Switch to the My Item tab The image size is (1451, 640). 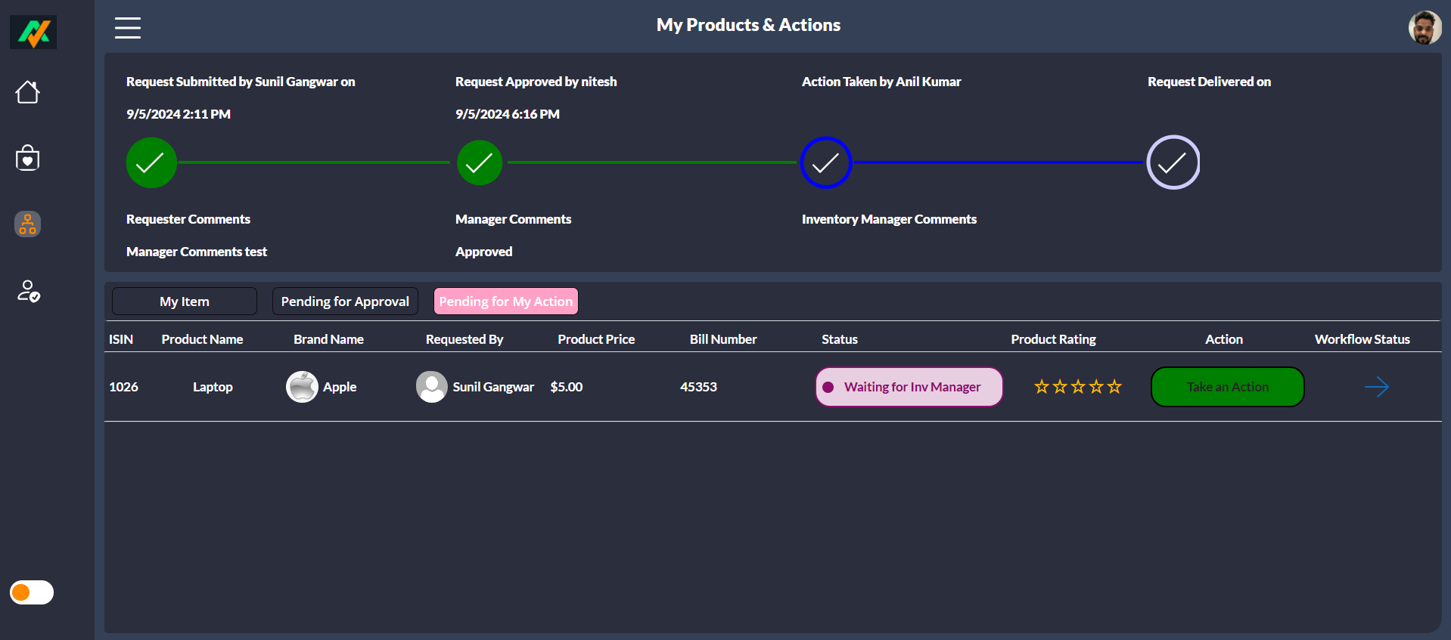pos(185,301)
